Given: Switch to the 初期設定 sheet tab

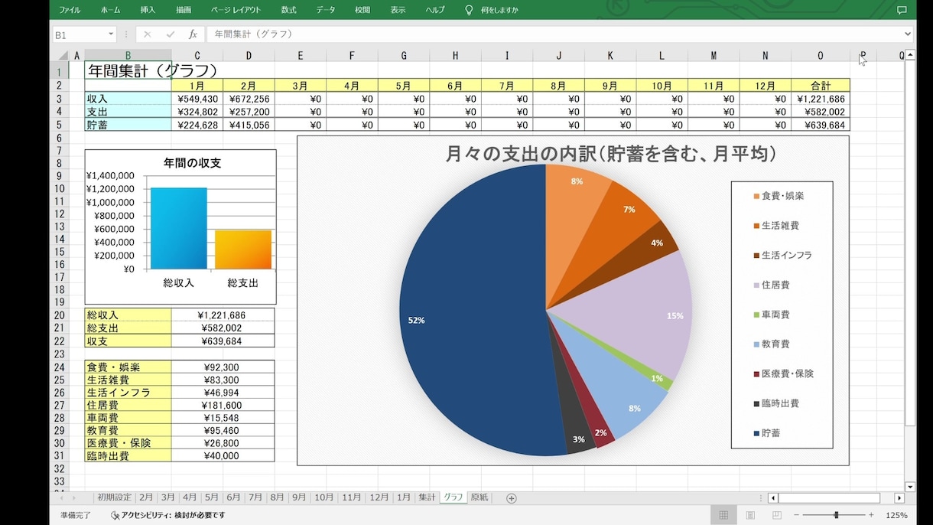Looking at the screenshot, I should pos(115,497).
